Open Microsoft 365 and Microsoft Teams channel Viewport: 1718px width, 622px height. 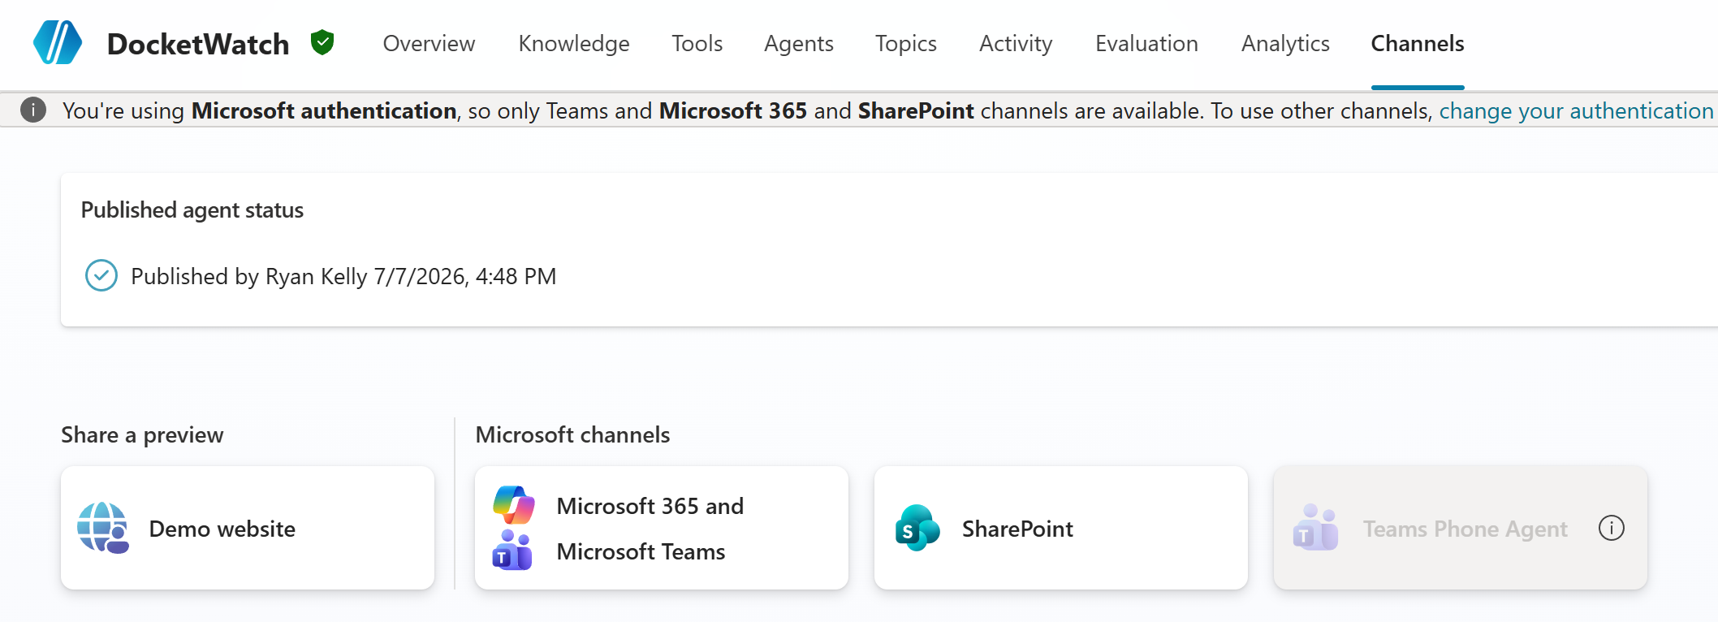click(662, 528)
